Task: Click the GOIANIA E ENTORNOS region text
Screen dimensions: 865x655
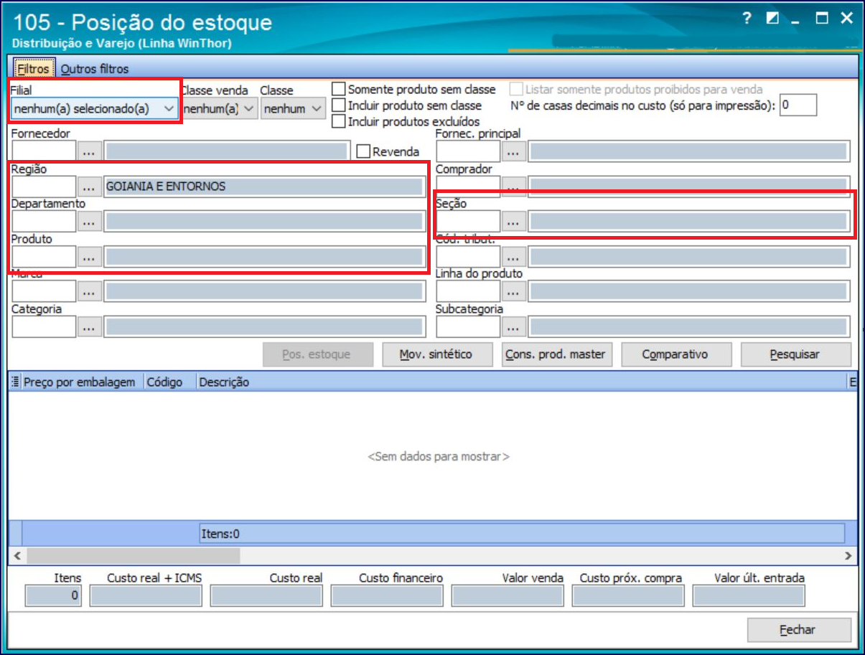Action: click(166, 187)
